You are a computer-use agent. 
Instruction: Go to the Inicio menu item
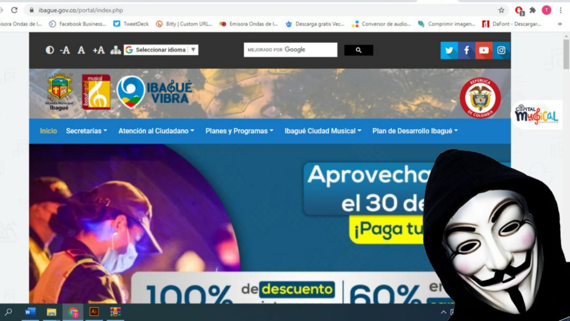(49, 131)
